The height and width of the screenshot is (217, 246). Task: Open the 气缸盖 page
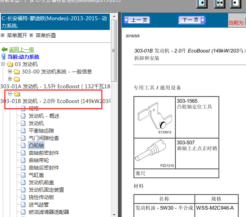[36, 175]
